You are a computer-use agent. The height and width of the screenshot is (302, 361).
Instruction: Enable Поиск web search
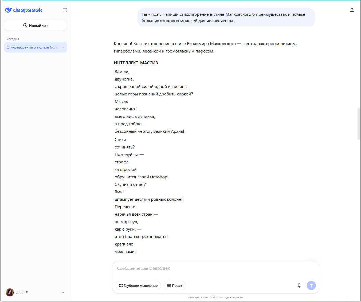[x=174, y=285]
